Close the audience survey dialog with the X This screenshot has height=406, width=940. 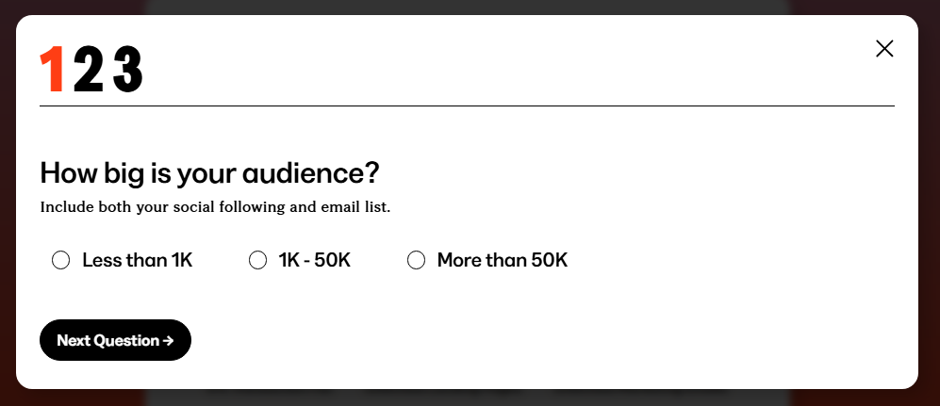click(883, 49)
